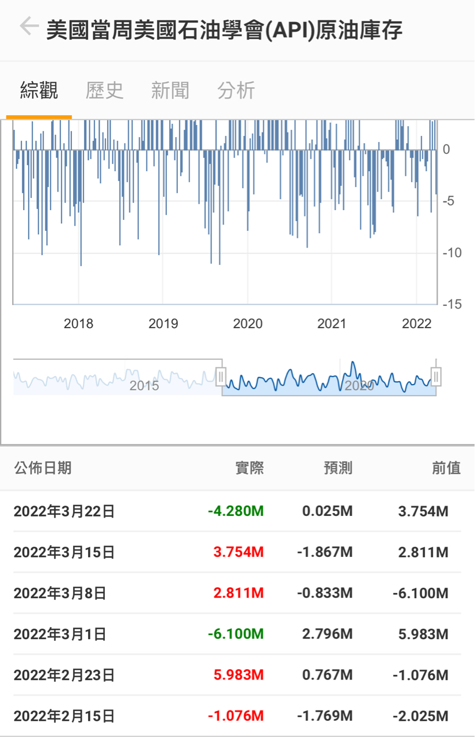The width and height of the screenshot is (475, 737).
Task: Switch to the 歷史 tab
Action: (x=104, y=90)
